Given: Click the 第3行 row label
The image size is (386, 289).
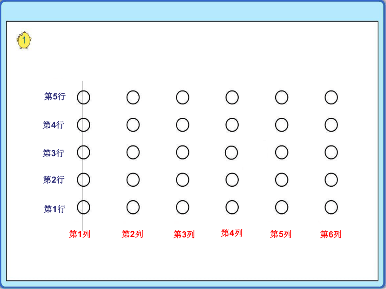Looking at the screenshot, I should point(53,153).
